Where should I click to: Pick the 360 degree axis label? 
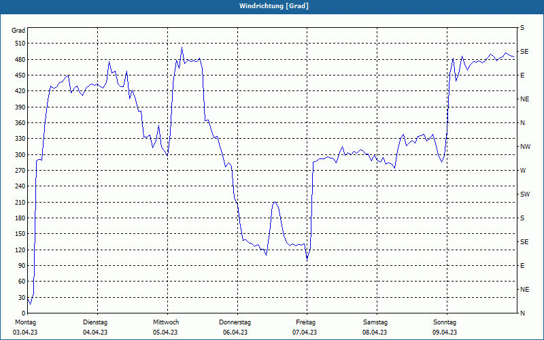20,123
